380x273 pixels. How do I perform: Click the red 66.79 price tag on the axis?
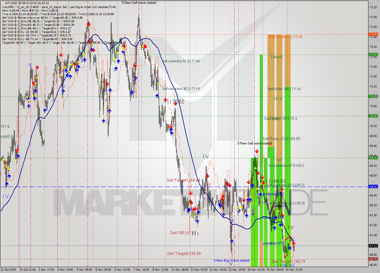pos(373,259)
